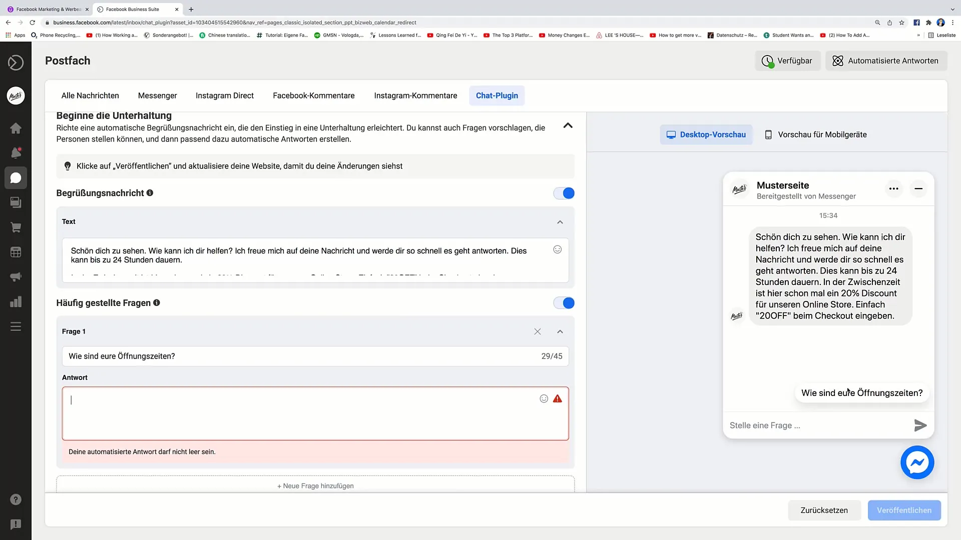
Task: Click the Zurücksetzen button
Action: (824, 510)
